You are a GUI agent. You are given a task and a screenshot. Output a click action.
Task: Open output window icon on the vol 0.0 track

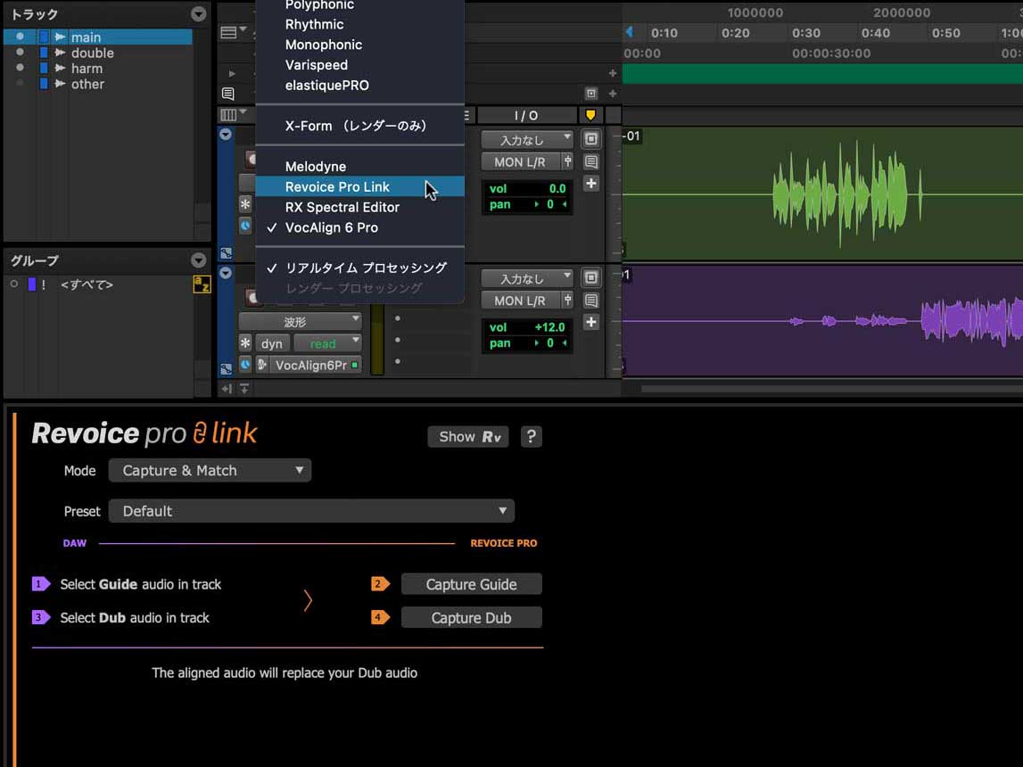(x=591, y=139)
